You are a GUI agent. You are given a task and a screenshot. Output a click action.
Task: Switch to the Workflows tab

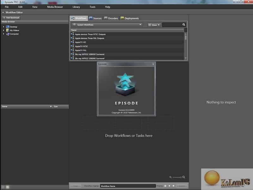click(79, 18)
